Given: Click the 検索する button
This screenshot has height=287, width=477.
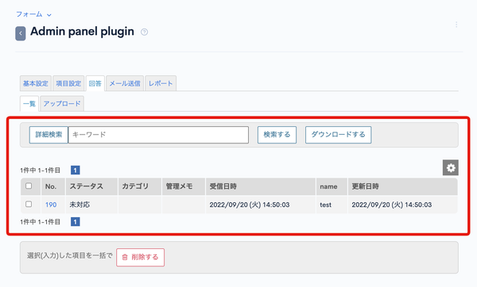Looking at the screenshot, I should coord(277,135).
